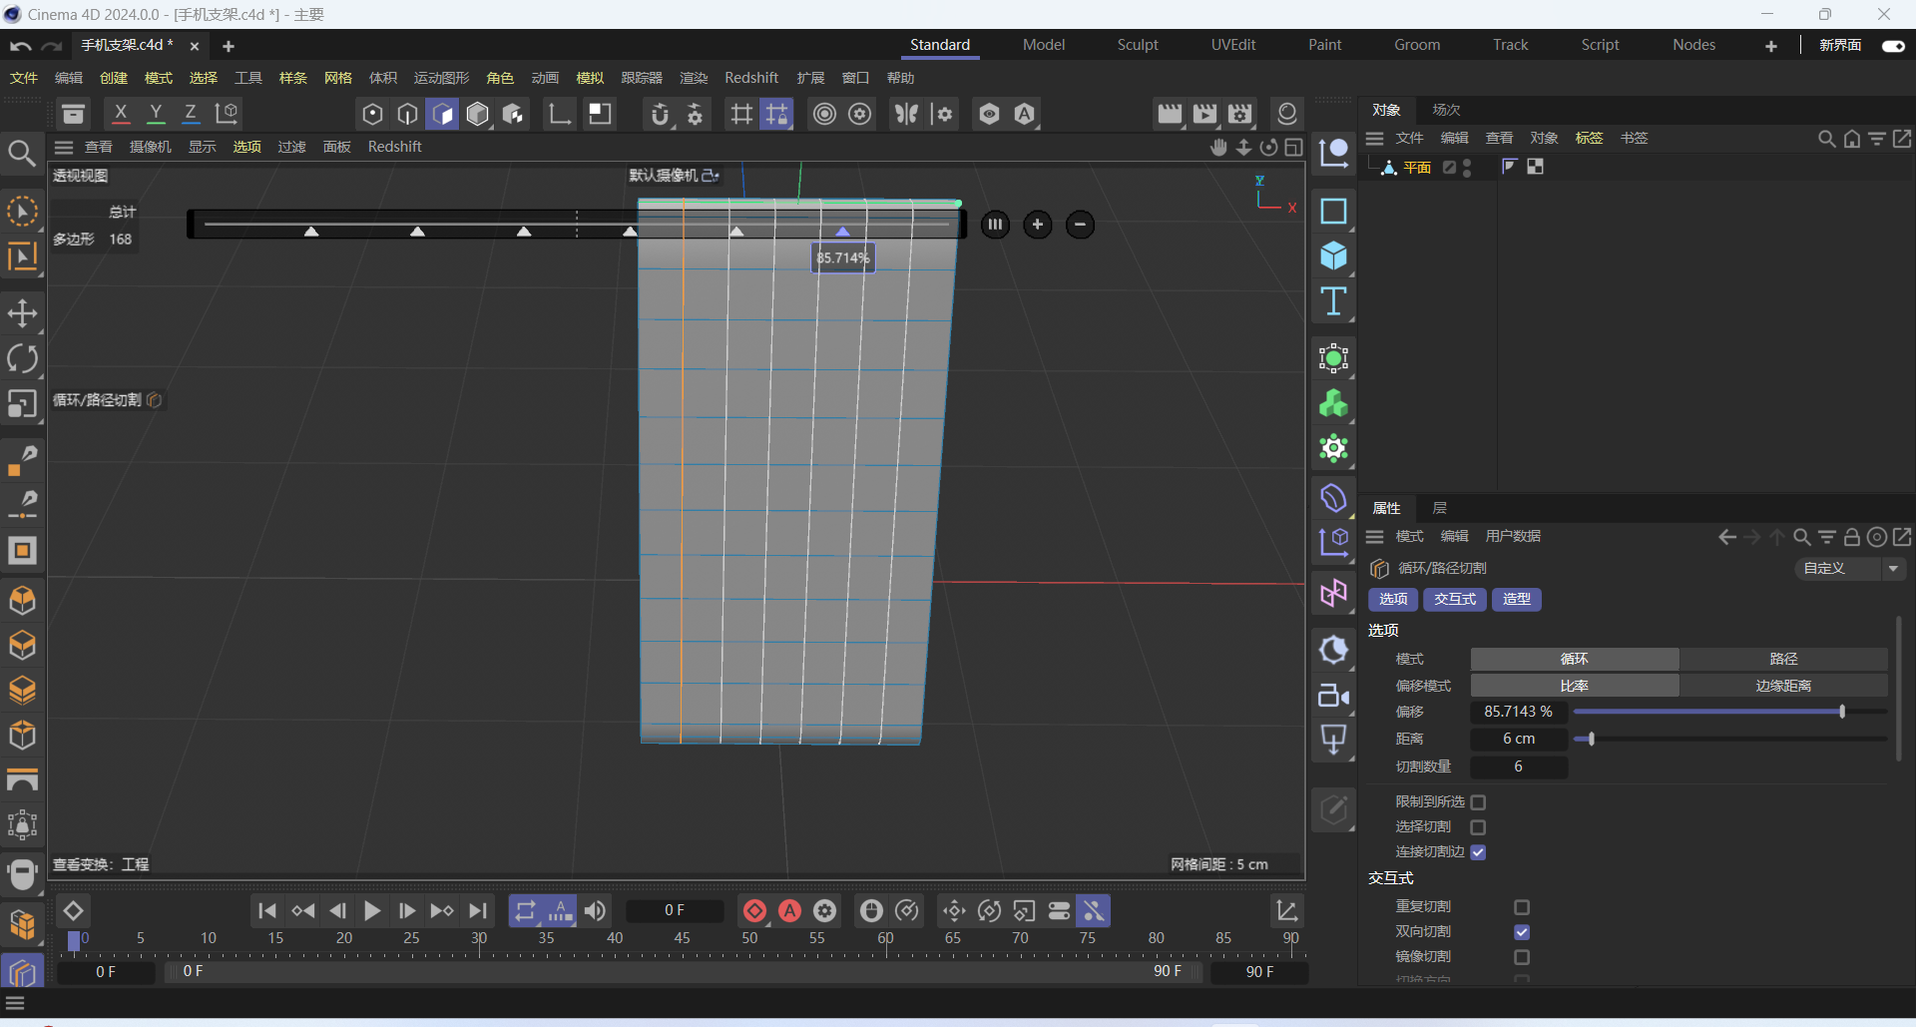
Task: Open the hamburger menu in the viewport header
Action: [65, 148]
